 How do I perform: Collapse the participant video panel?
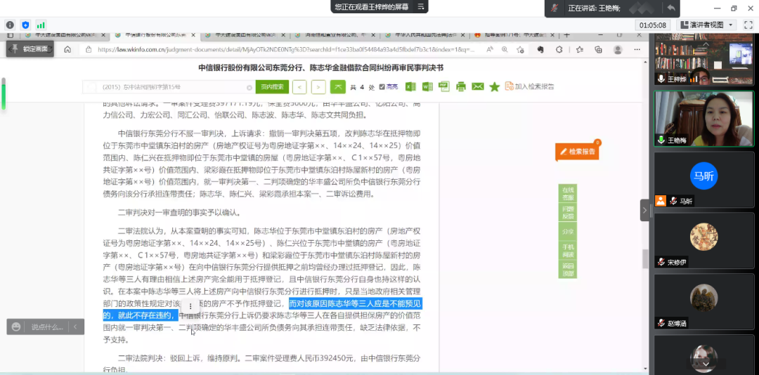tap(645, 209)
